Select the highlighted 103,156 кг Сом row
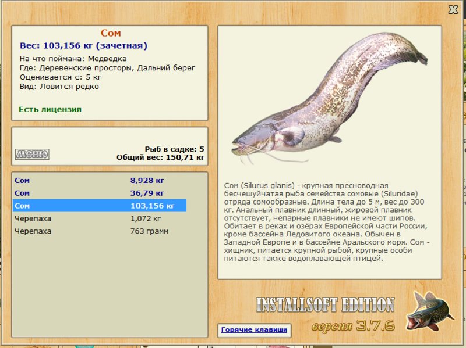Screen dimensions: 466x348 (x=100, y=206)
